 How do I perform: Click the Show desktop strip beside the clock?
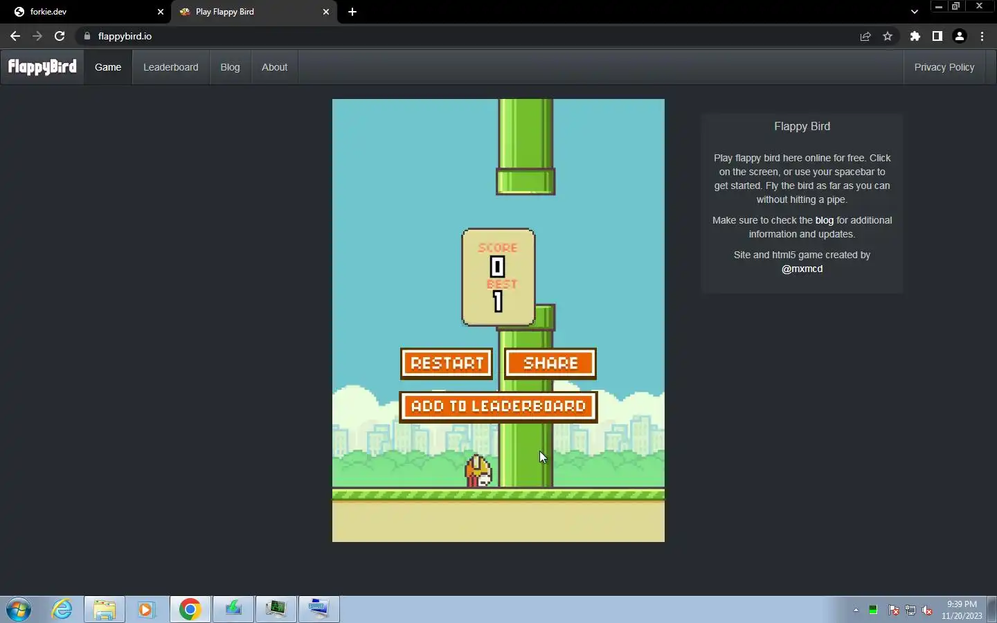pyautogui.click(x=991, y=610)
